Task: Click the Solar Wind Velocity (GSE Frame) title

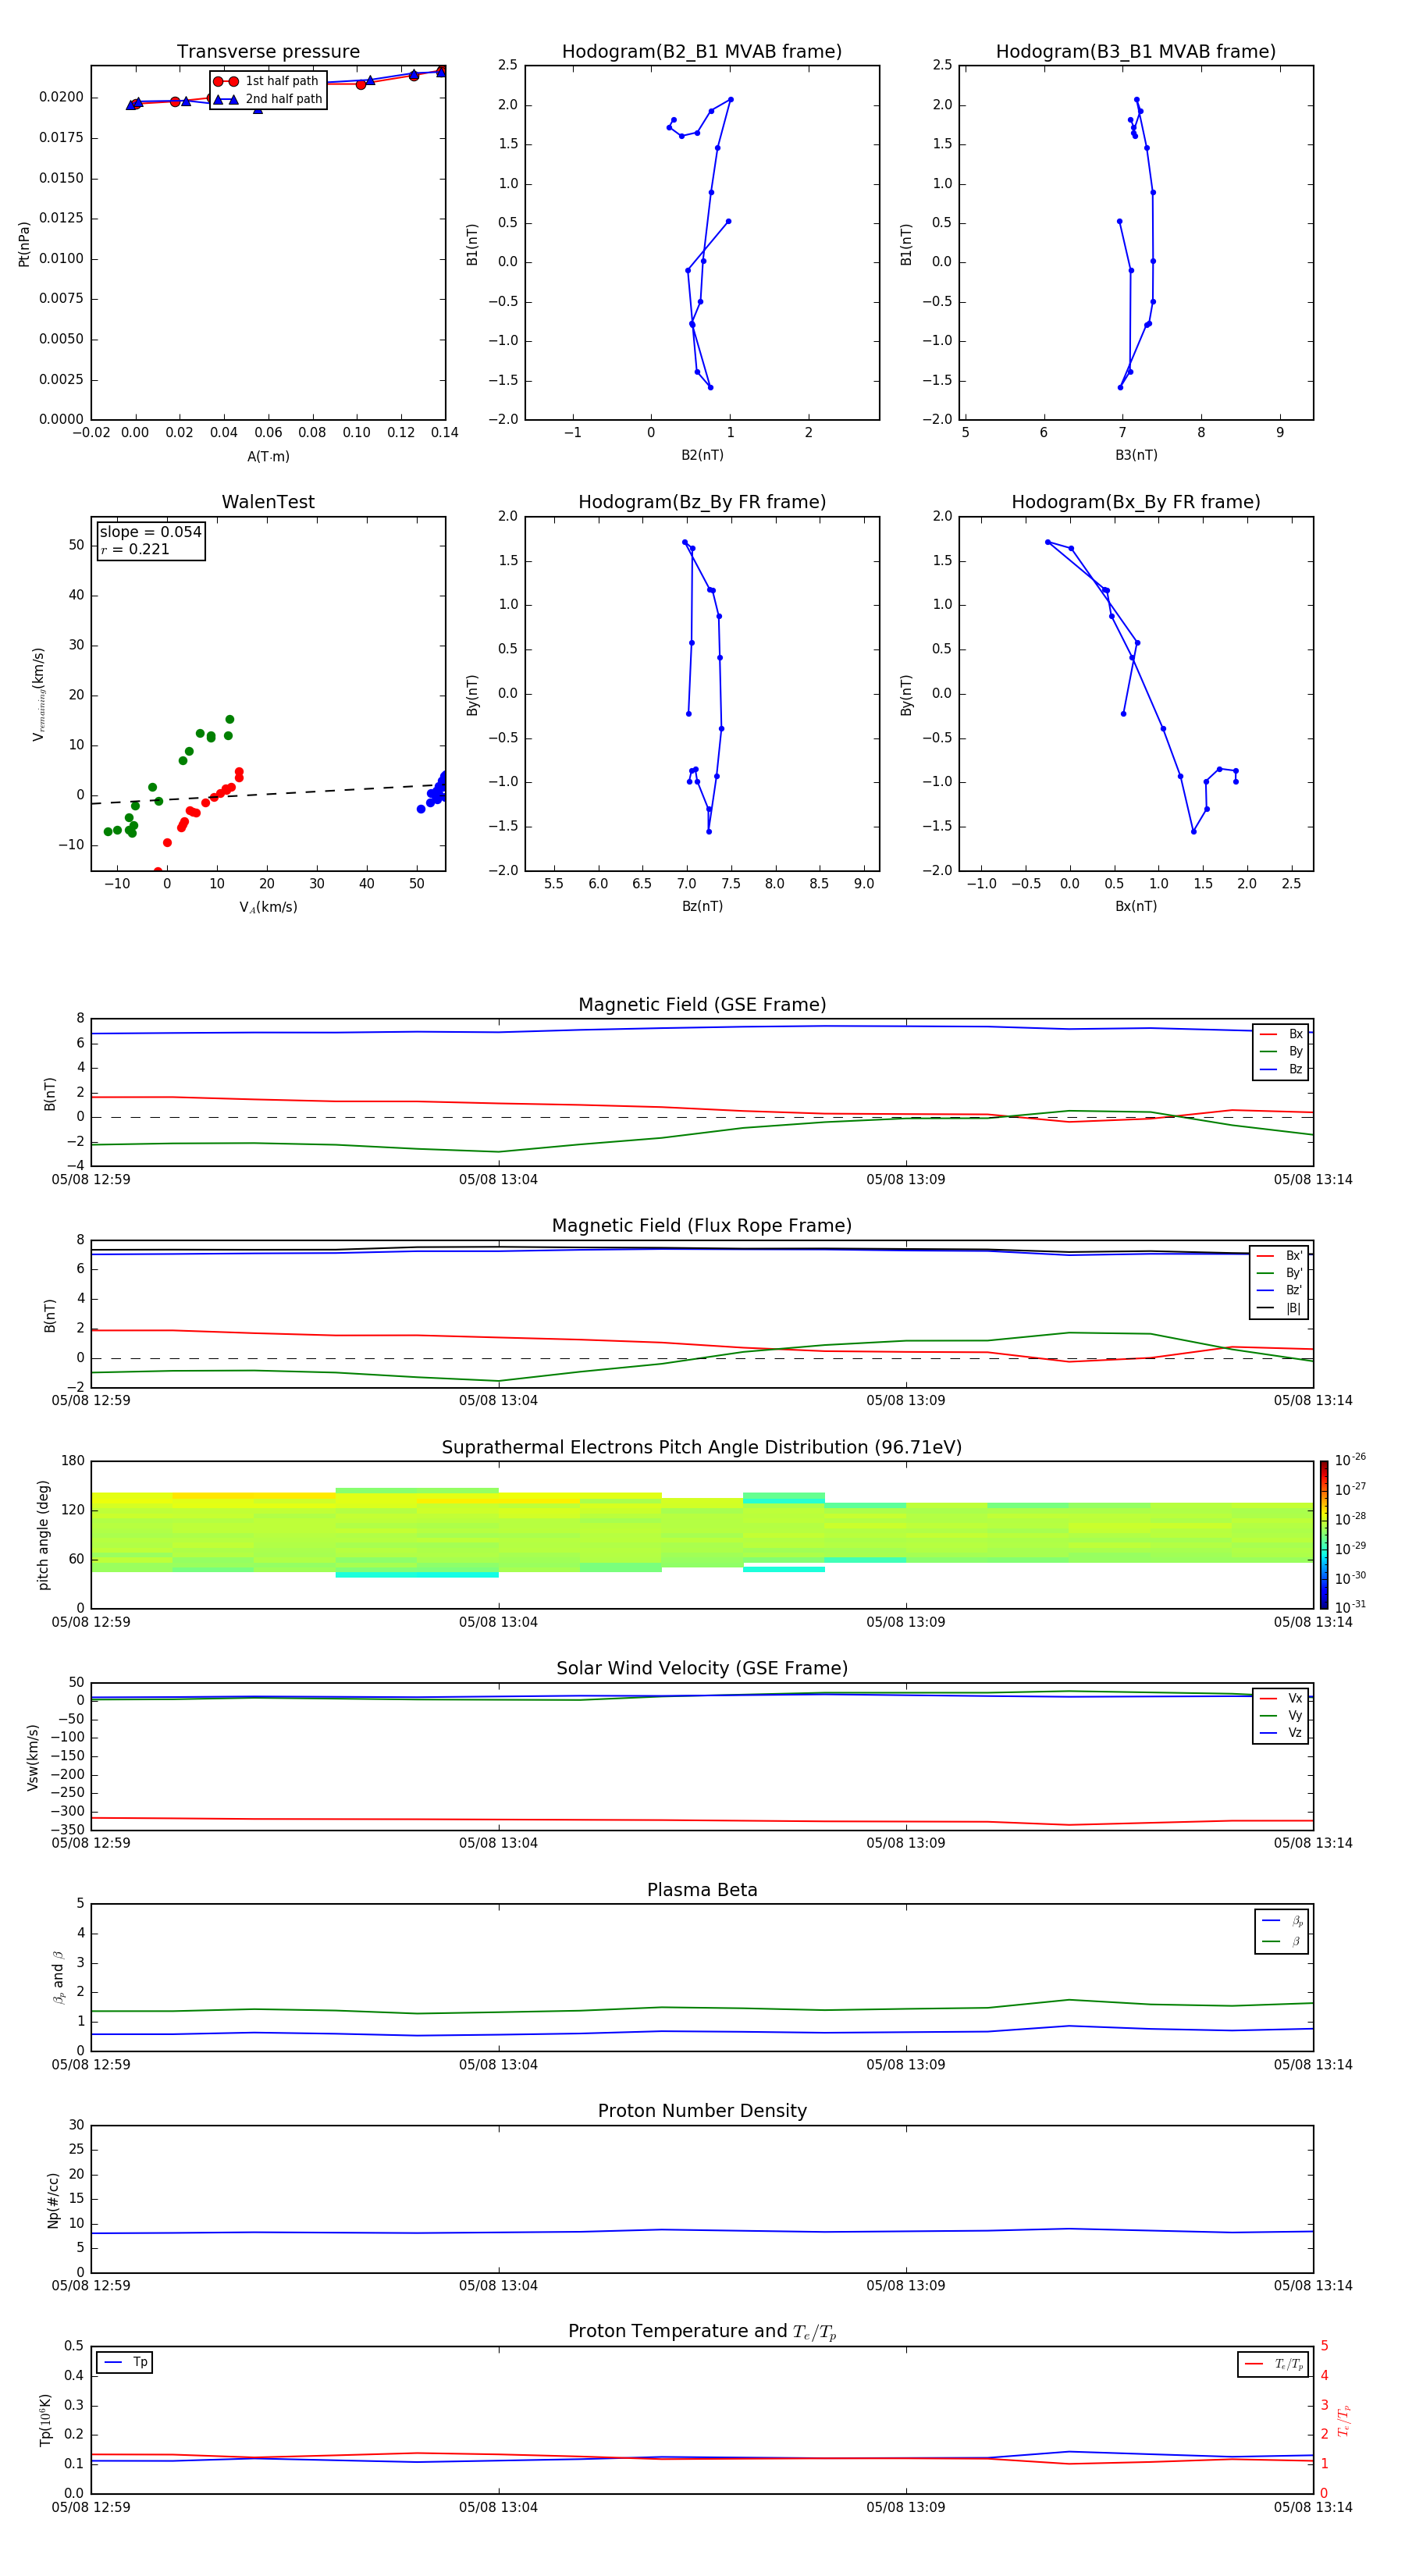Action: coord(702,1668)
